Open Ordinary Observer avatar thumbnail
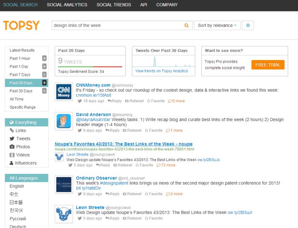This screenshot has height=228, width=298. pos(64,185)
